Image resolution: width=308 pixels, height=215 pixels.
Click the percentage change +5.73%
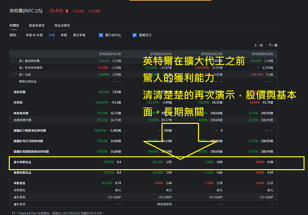pos(94,11)
